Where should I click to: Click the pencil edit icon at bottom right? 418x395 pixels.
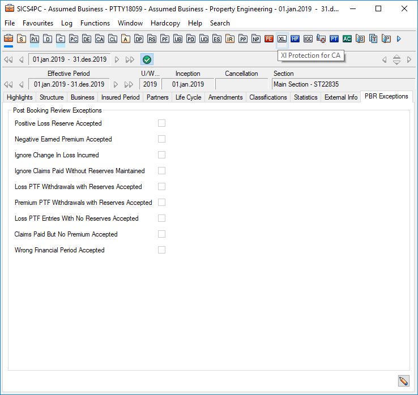coord(403,381)
